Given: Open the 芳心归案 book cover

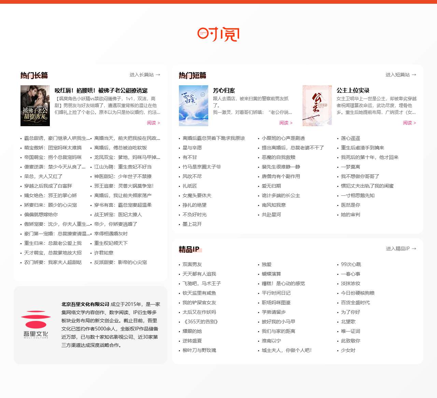Looking at the screenshot, I should 194,106.
